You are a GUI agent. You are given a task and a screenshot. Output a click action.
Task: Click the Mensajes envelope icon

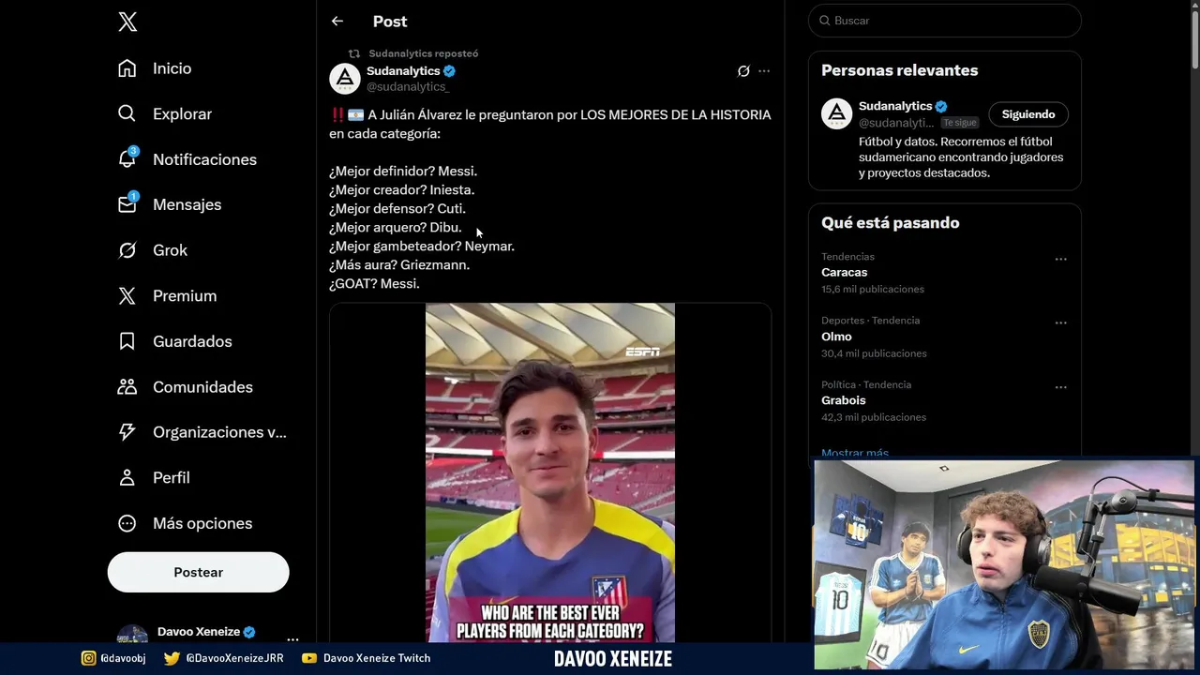coord(127,204)
